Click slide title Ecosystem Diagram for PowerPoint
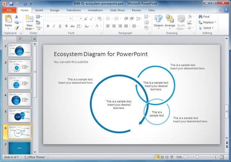Image resolution: width=231 pixels, height=162 pixels. tap(101, 54)
